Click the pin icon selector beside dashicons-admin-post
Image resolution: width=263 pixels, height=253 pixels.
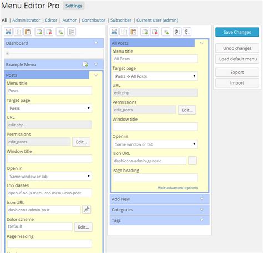click(x=87, y=209)
